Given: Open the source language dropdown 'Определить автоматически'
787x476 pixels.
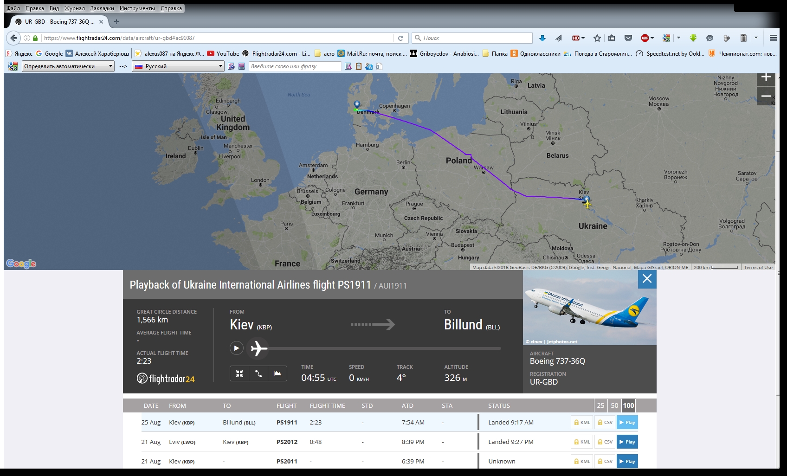Looking at the screenshot, I should point(68,66).
